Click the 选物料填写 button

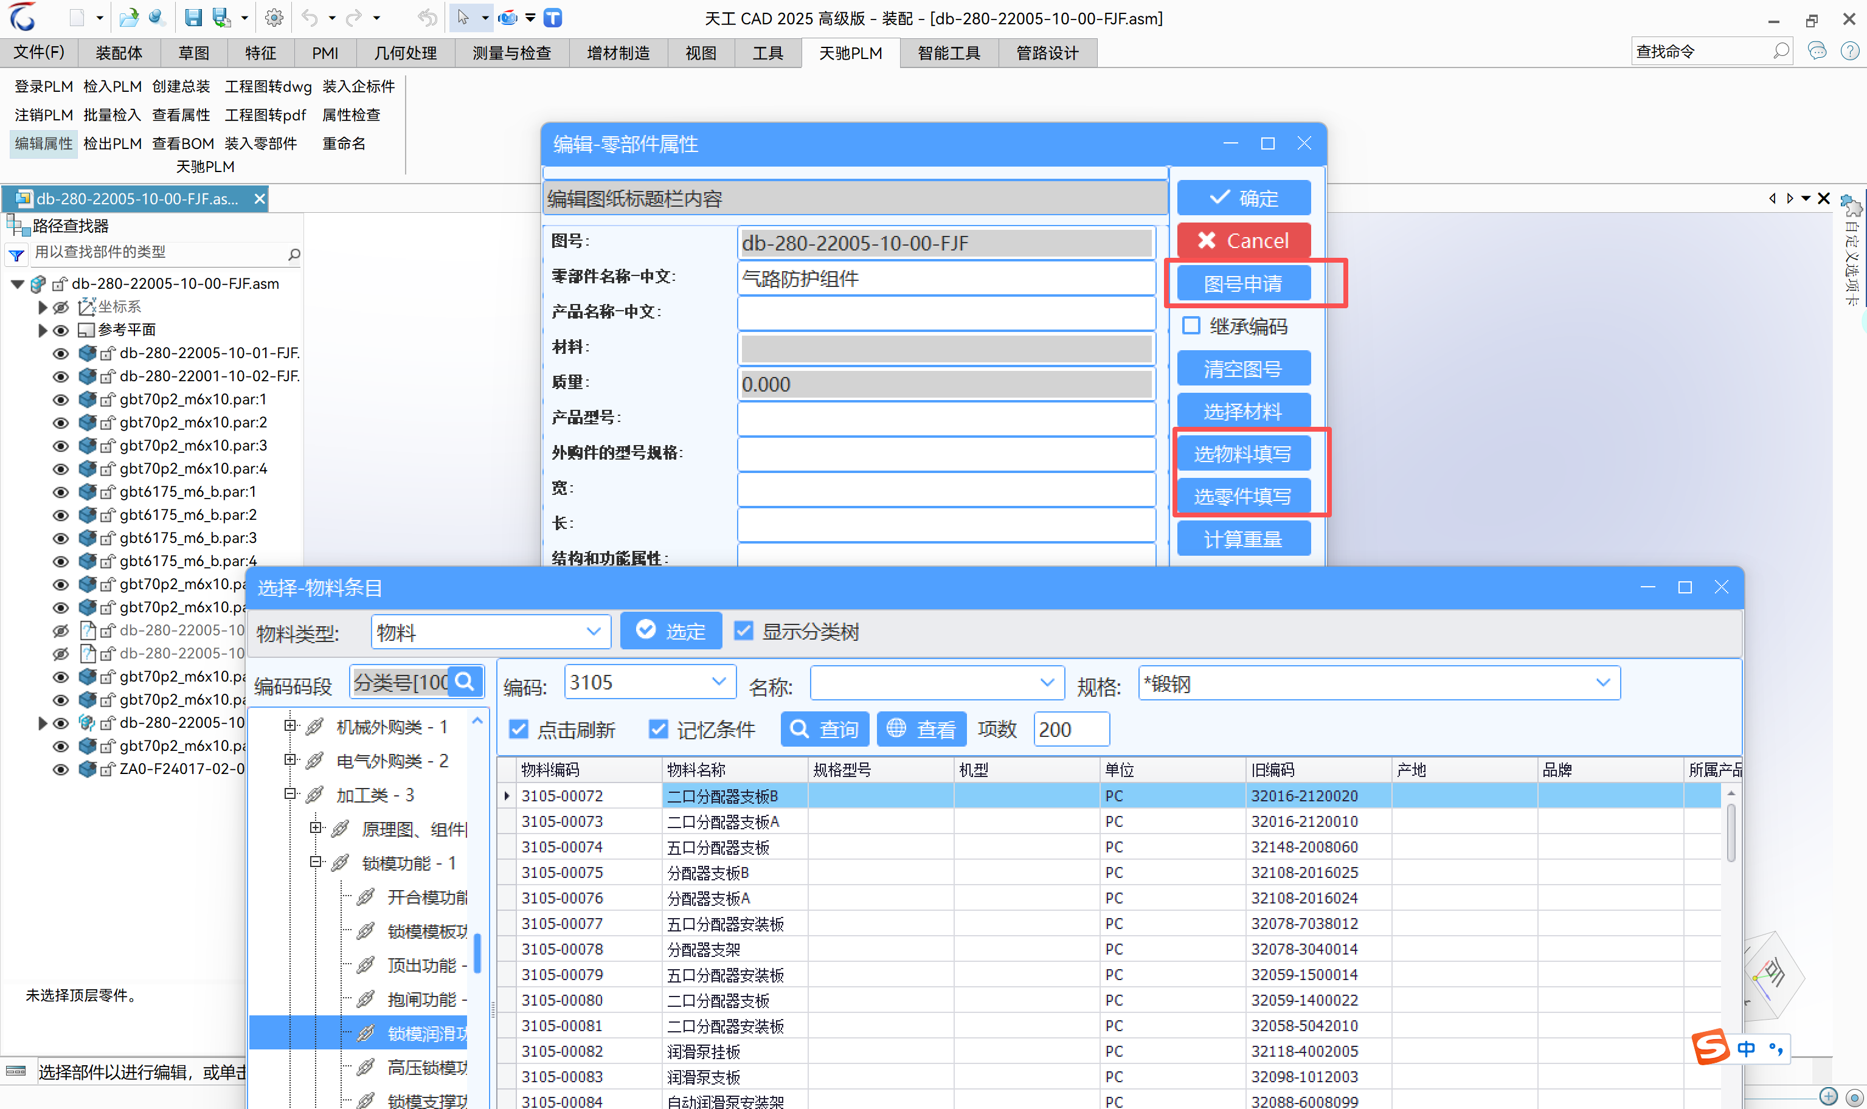pyautogui.click(x=1244, y=454)
